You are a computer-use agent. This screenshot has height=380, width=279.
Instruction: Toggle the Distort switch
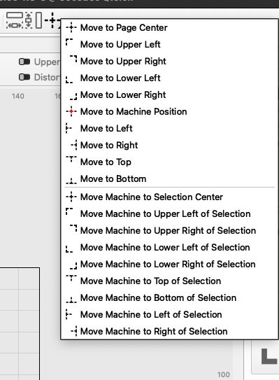tap(24, 77)
